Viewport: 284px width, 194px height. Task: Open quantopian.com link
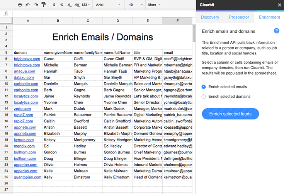[27, 177]
